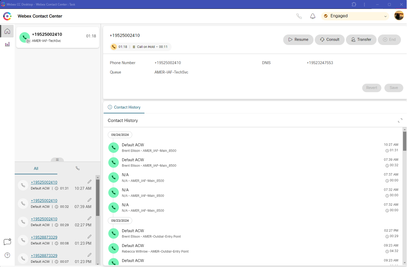The height and width of the screenshot is (267, 407).
Task: Click the Save button
Action: coord(394,88)
